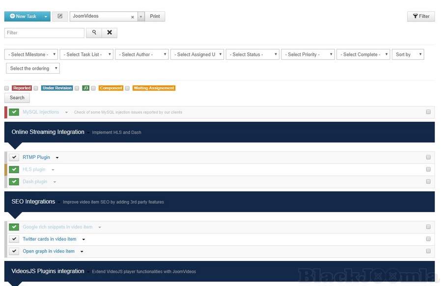Screen dimensions: 442x286
Task: Select the Twitter cards row checkbox
Action: pos(428,239)
